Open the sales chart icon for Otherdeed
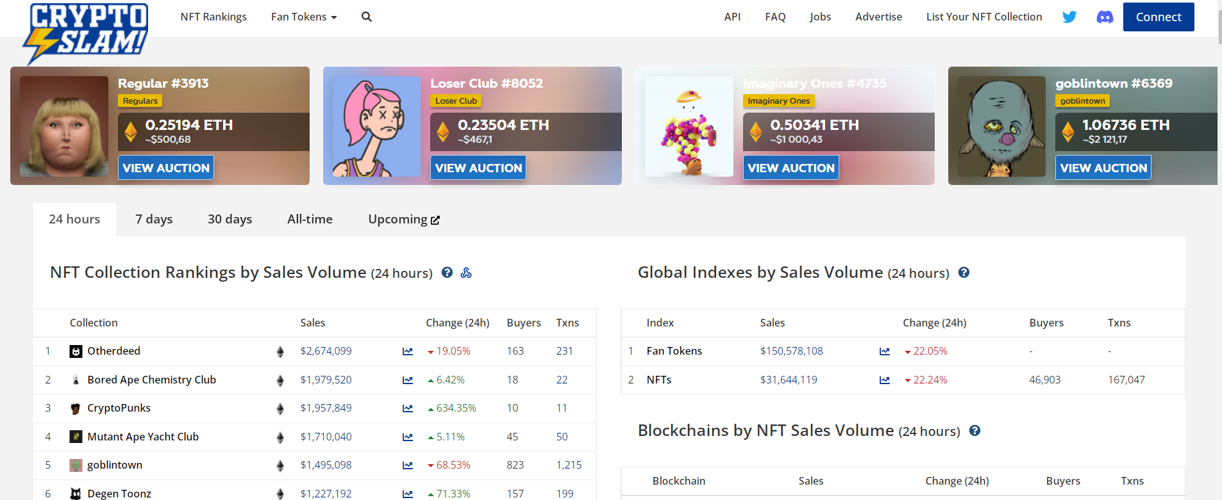This screenshot has width=1222, height=500. [x=408, y=351]
